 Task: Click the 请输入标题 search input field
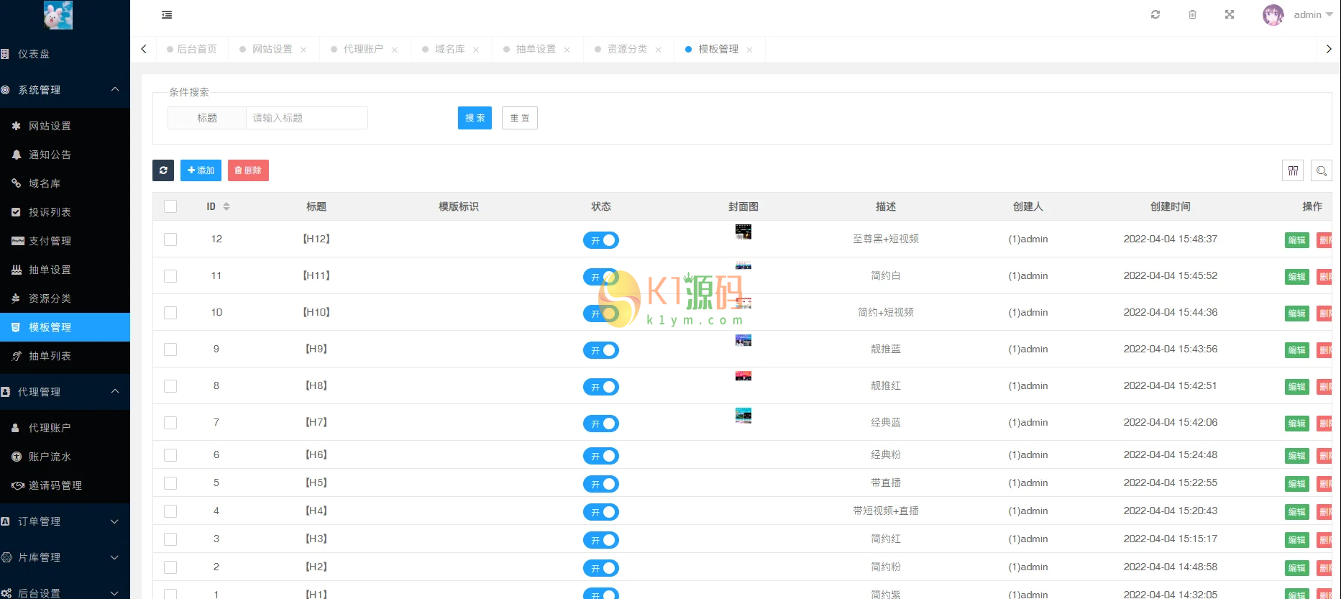(x=306, y=118)
